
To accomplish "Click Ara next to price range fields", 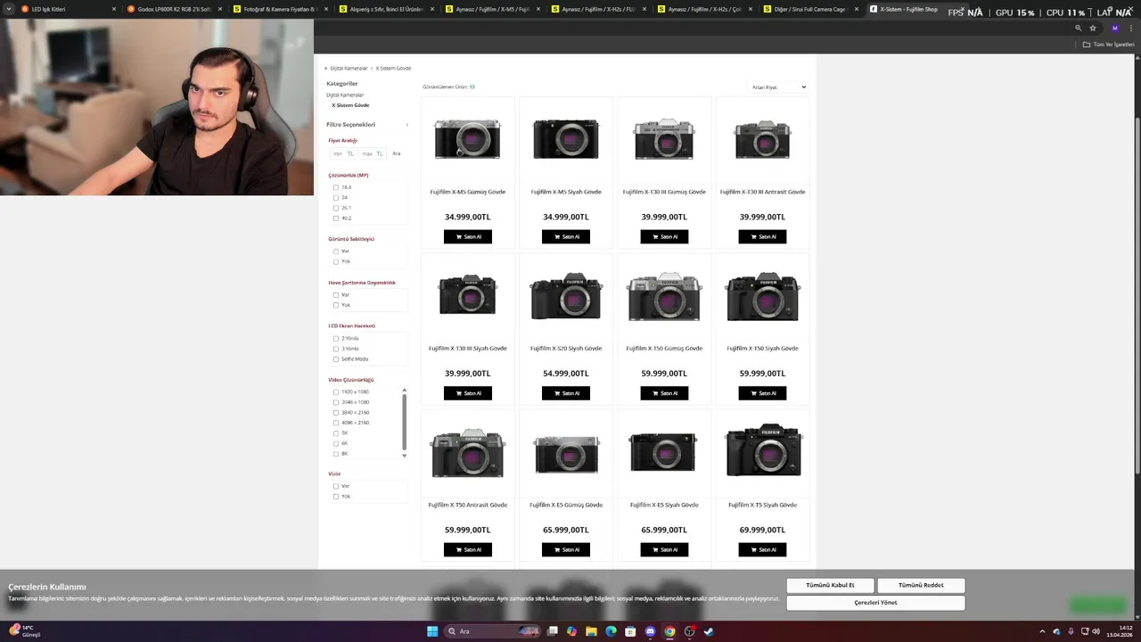I will (397, 153).
